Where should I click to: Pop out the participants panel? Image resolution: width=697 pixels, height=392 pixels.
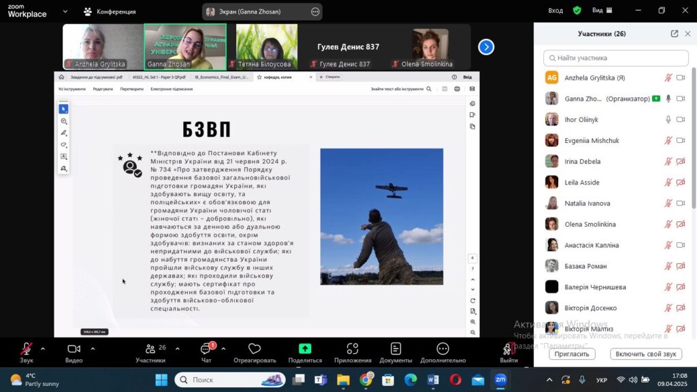(675, 34)
